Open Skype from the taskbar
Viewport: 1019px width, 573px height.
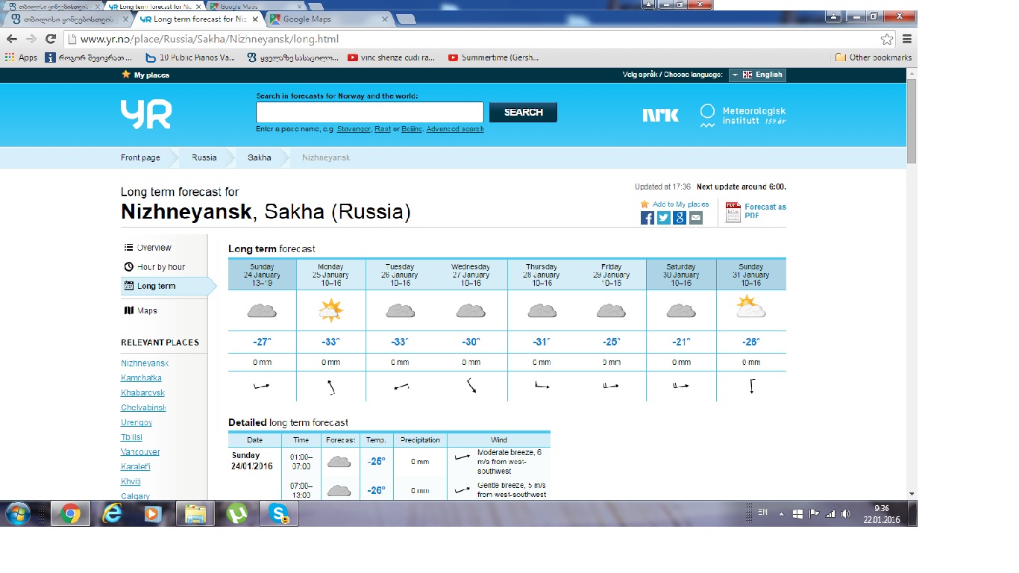click(x=279, y=513)
